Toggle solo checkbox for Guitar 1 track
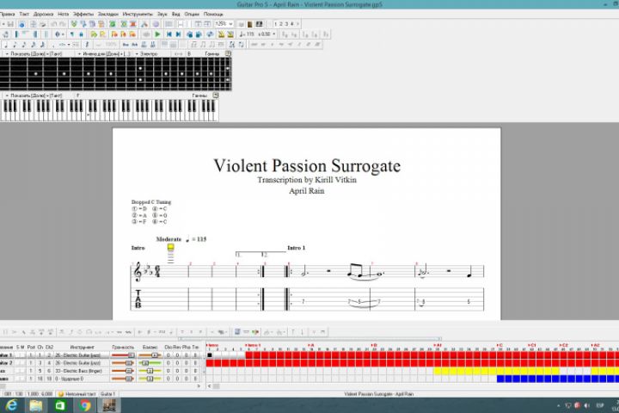This screenshot has height=413, width=619. [18, 354]
